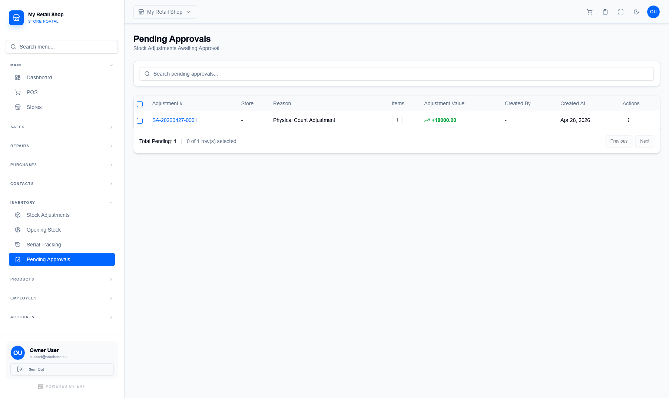
Task: Expand the ACCOUNTS section
Action: (62, 317)
